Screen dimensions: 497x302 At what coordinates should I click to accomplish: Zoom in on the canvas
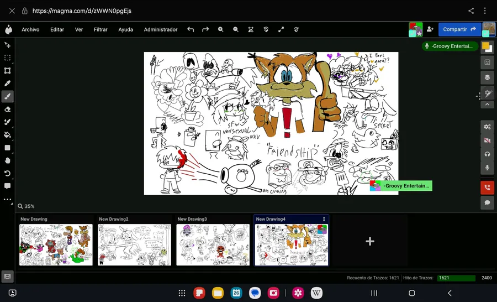[220, 29]
